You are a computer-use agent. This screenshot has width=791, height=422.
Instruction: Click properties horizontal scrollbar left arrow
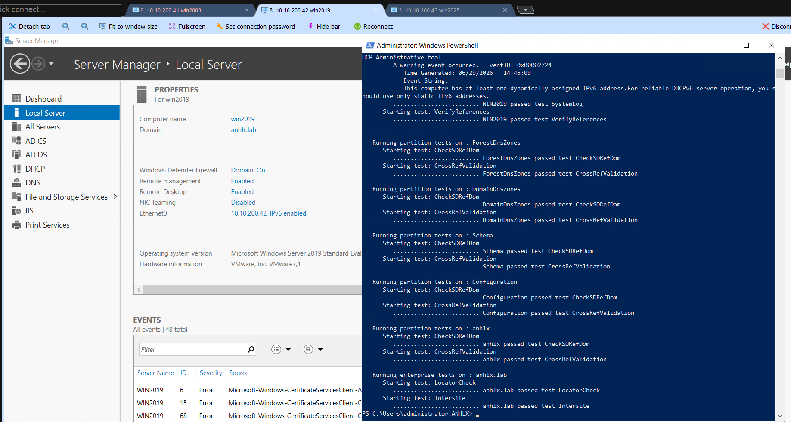coord(139,290)
